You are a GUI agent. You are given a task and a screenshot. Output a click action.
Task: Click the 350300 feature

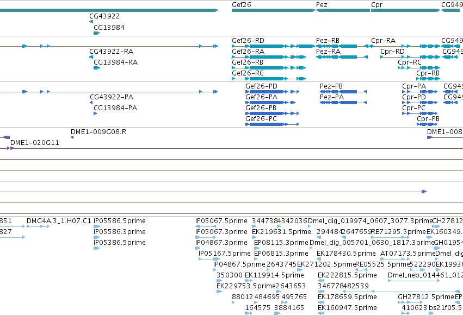(x=219, y=281)
